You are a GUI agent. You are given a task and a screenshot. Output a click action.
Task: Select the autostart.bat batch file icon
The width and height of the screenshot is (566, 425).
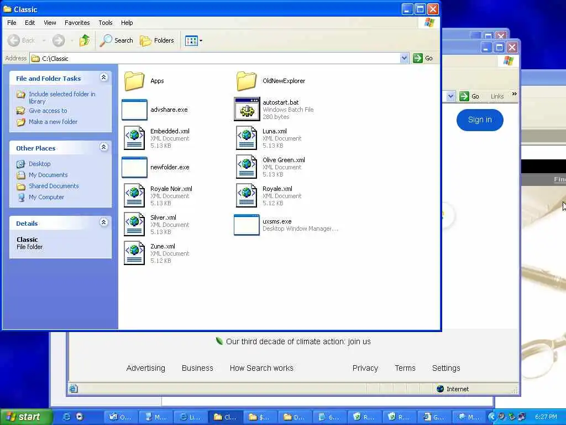coord(247,109)
